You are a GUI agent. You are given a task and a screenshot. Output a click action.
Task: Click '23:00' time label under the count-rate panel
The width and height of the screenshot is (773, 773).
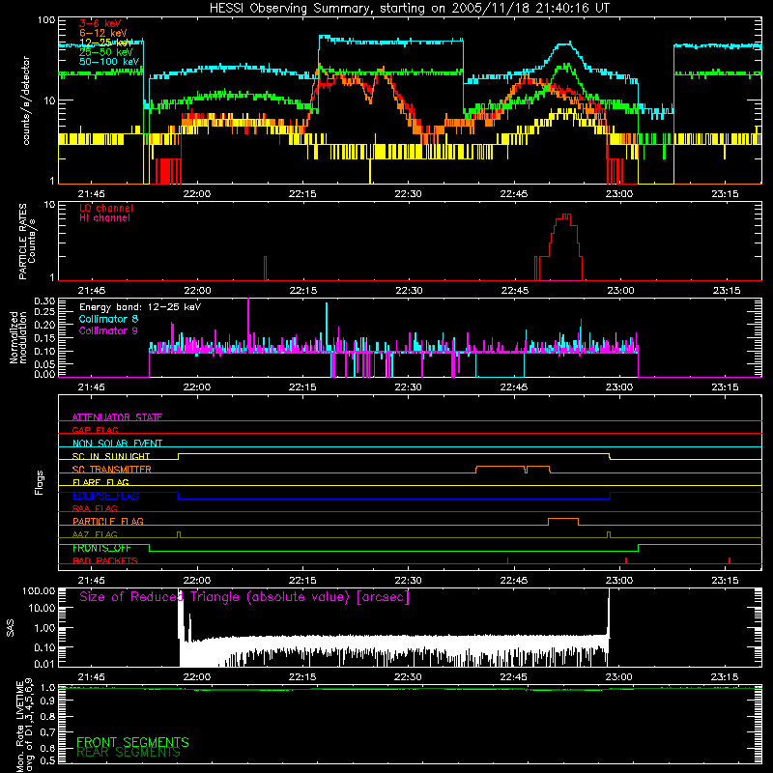pyautogui.click(x=619, y=194)
